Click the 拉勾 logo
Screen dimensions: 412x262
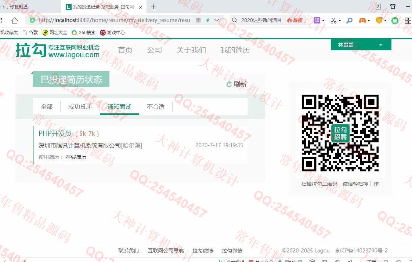(58, 50)
